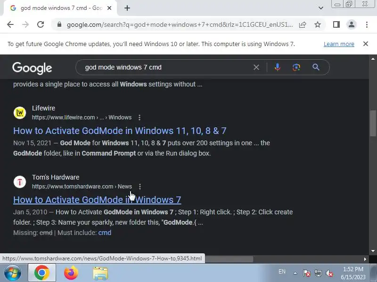Submit search with magnifier icon
The image size is (377, 282).
click(316, 67)
